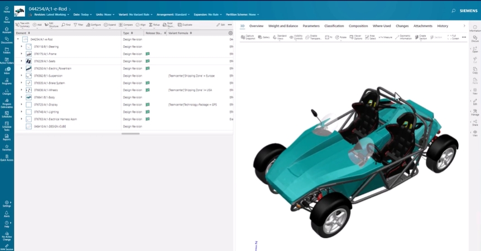Expand the 076175/A;1-Frame tree node
The image size is (481, 251).
(22, 54)
